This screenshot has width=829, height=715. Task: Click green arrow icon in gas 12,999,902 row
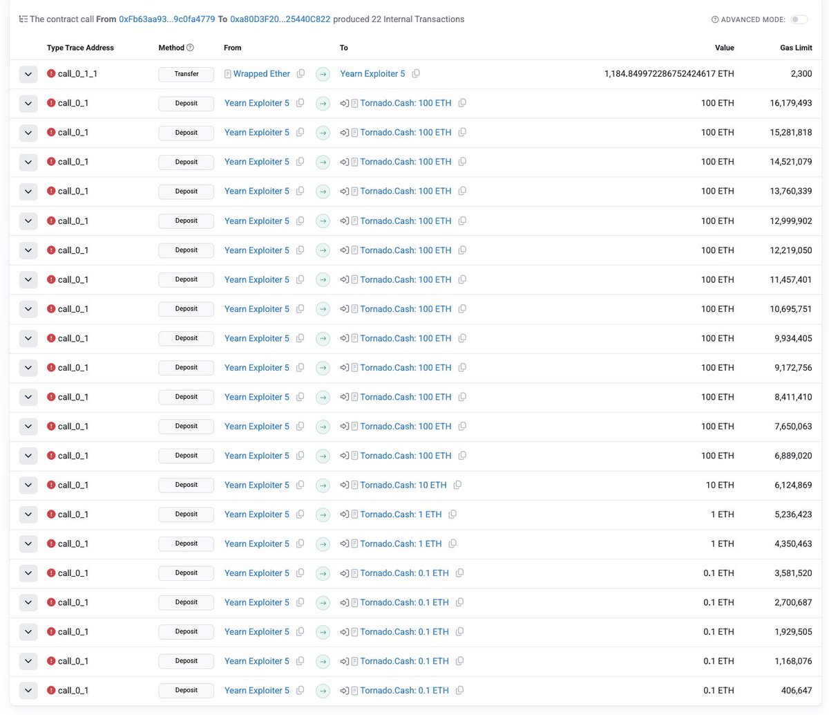(x=323, y=221)
